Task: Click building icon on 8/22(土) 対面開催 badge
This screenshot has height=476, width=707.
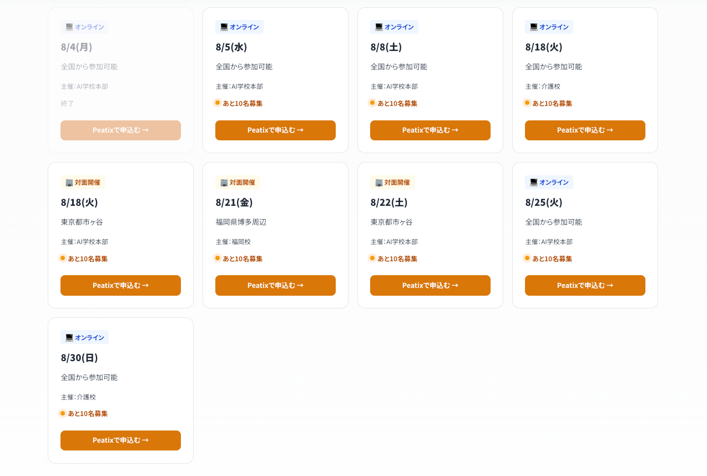Action: pos(379,183)
